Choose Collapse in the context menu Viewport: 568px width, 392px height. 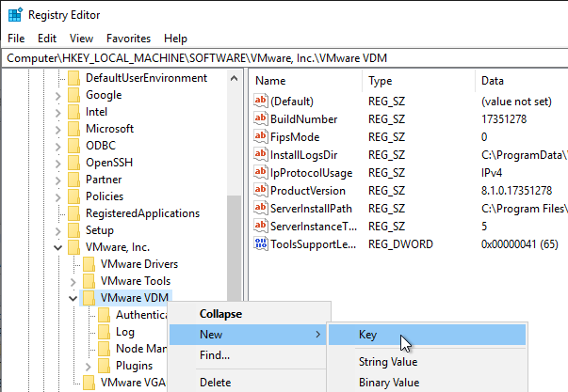coord(250,314)
